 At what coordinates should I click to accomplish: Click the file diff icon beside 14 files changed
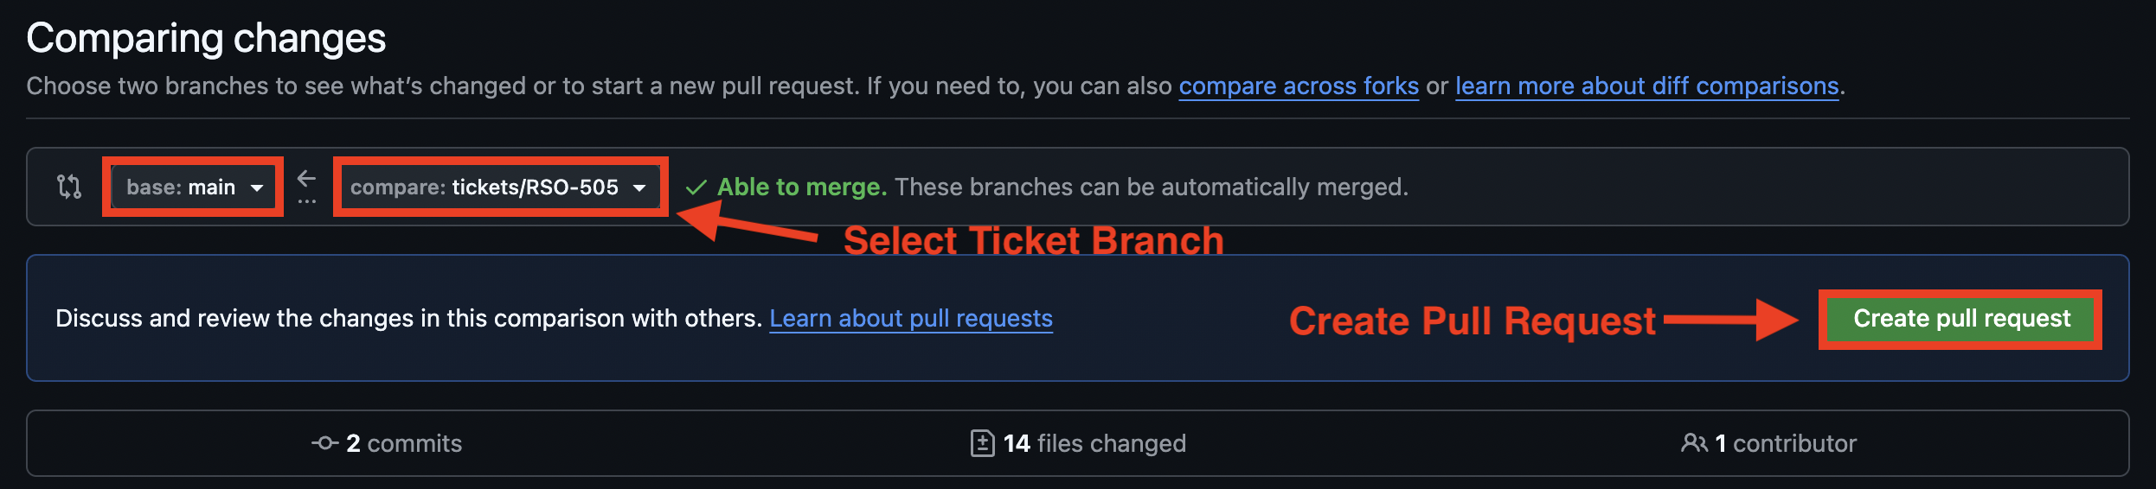pos(982,443)
